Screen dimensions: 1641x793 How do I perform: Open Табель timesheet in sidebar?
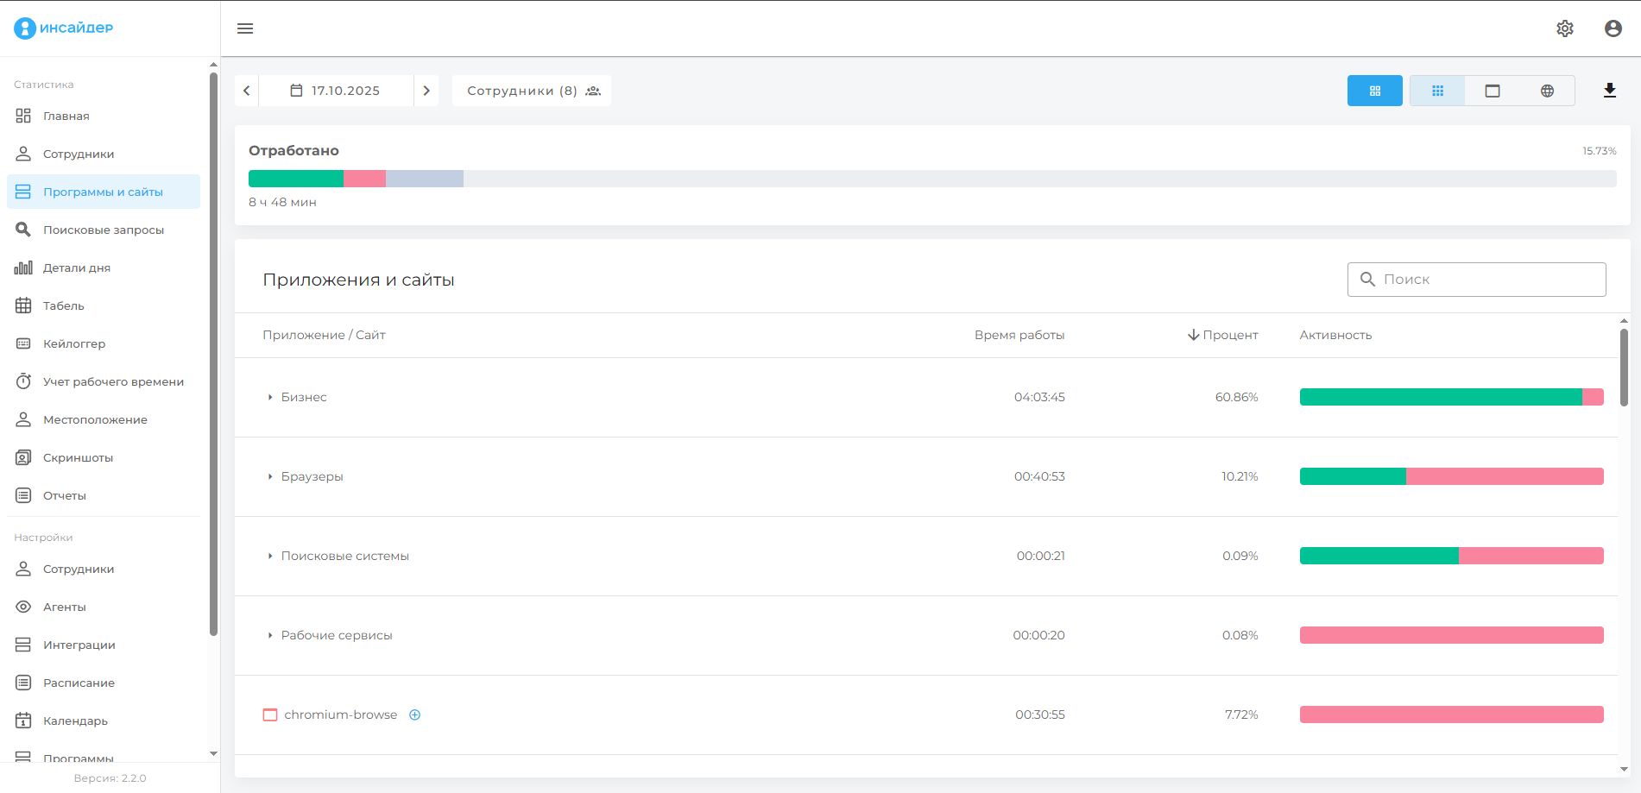(x=64, y=305)
